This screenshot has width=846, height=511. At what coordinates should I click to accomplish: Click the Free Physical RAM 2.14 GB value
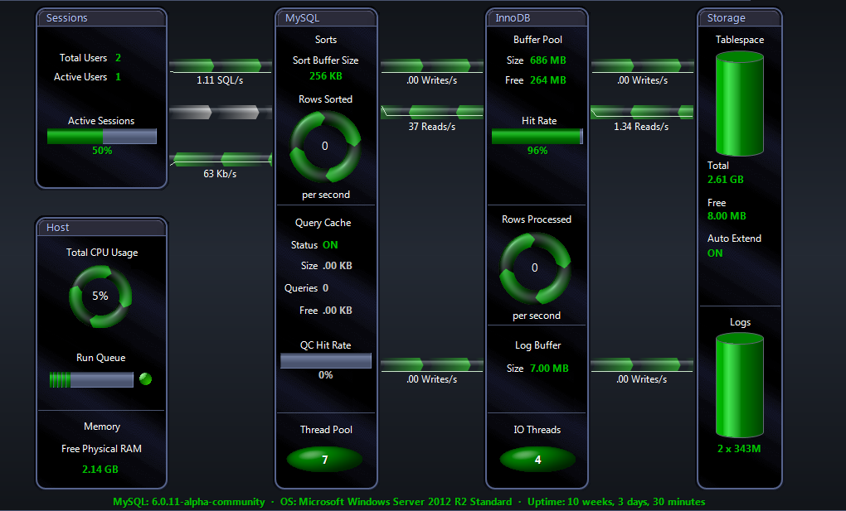(x=100, y=470)
